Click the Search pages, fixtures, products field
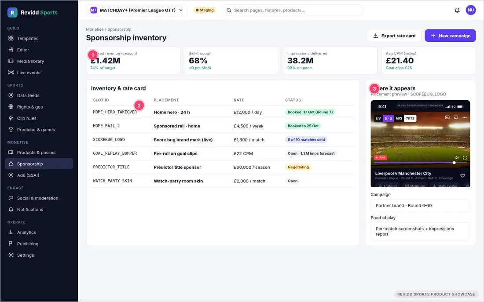 (x=292, y=10)
